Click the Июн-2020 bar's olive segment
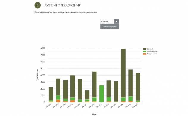The height and width of the screenshot is (116, 188). pos(73,86)
